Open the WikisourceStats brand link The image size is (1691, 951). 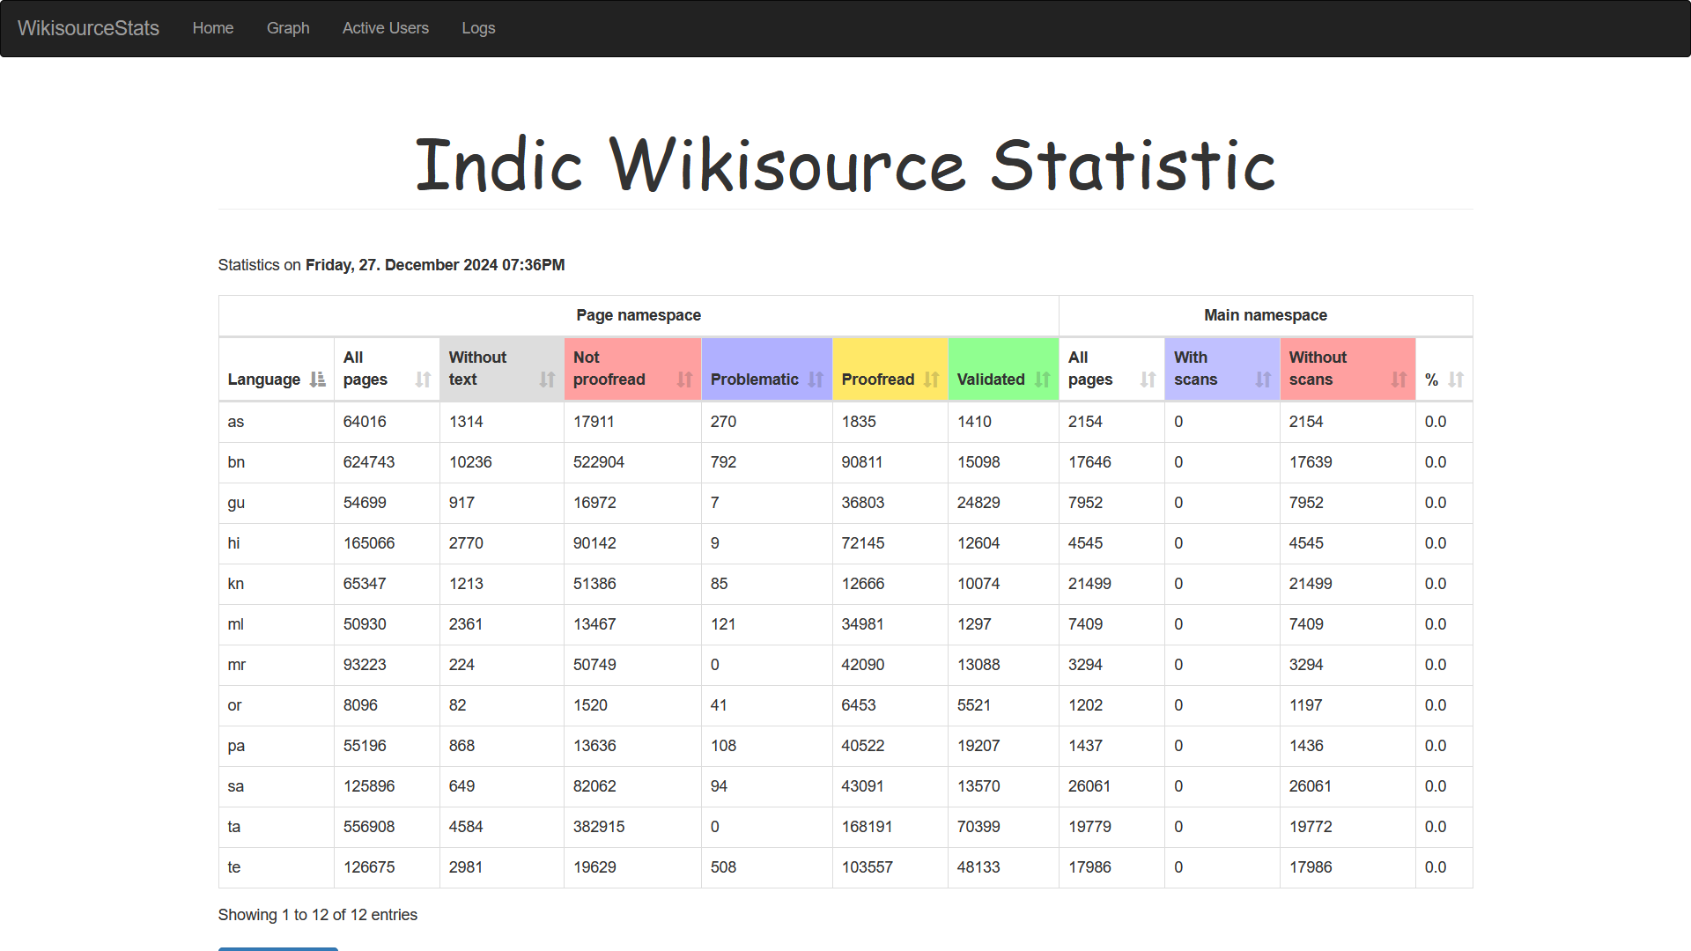(x=88, y=28)
